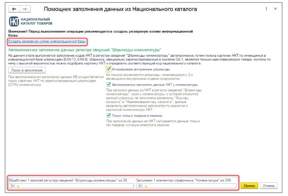Click marker icon in Номенклатура progress field
The width and height of the screenshot is (288, 196).
(146, 186)
